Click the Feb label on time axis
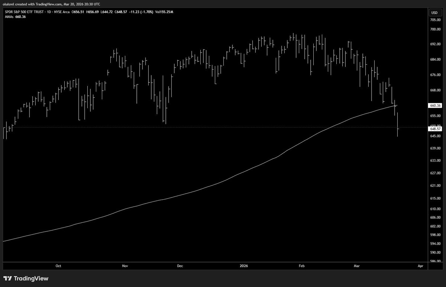446x287 pixels. pos(302,266)
